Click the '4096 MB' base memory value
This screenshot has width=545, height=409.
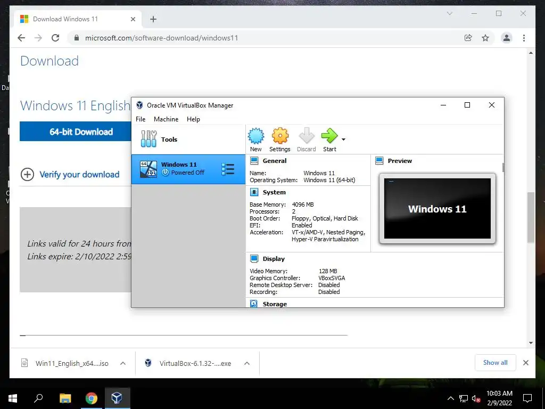(303, 204)
